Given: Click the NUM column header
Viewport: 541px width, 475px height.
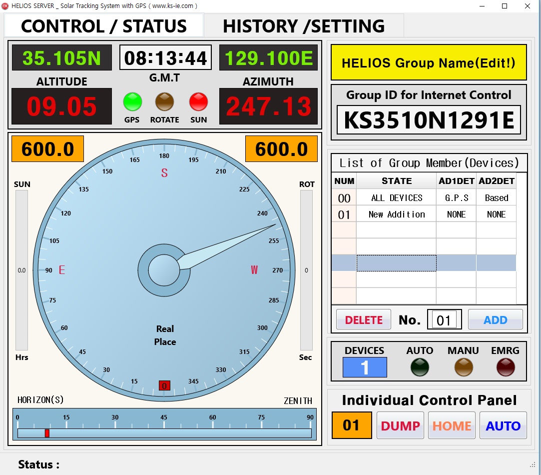Looking at the screenshot, I should tap(344, 180).
